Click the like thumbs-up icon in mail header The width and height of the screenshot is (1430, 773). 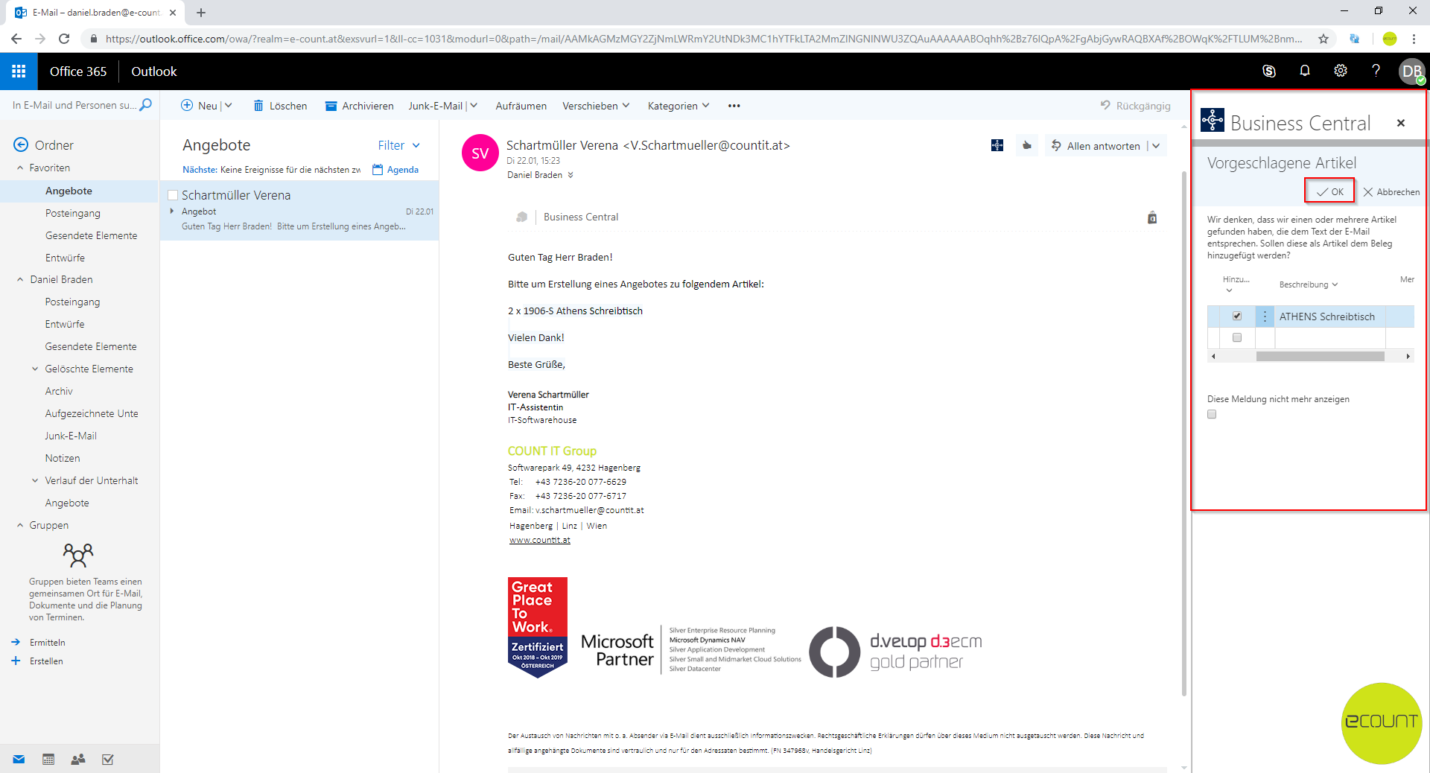tap(1027, 145)
